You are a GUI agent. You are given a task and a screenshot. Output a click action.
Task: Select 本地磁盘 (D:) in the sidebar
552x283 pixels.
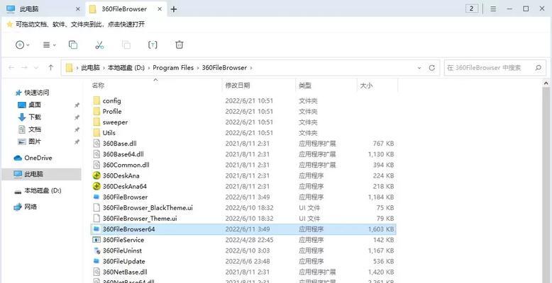43,190
